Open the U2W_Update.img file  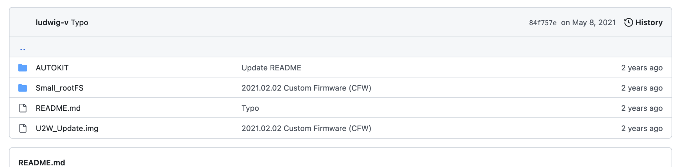[x=67, y=128]
